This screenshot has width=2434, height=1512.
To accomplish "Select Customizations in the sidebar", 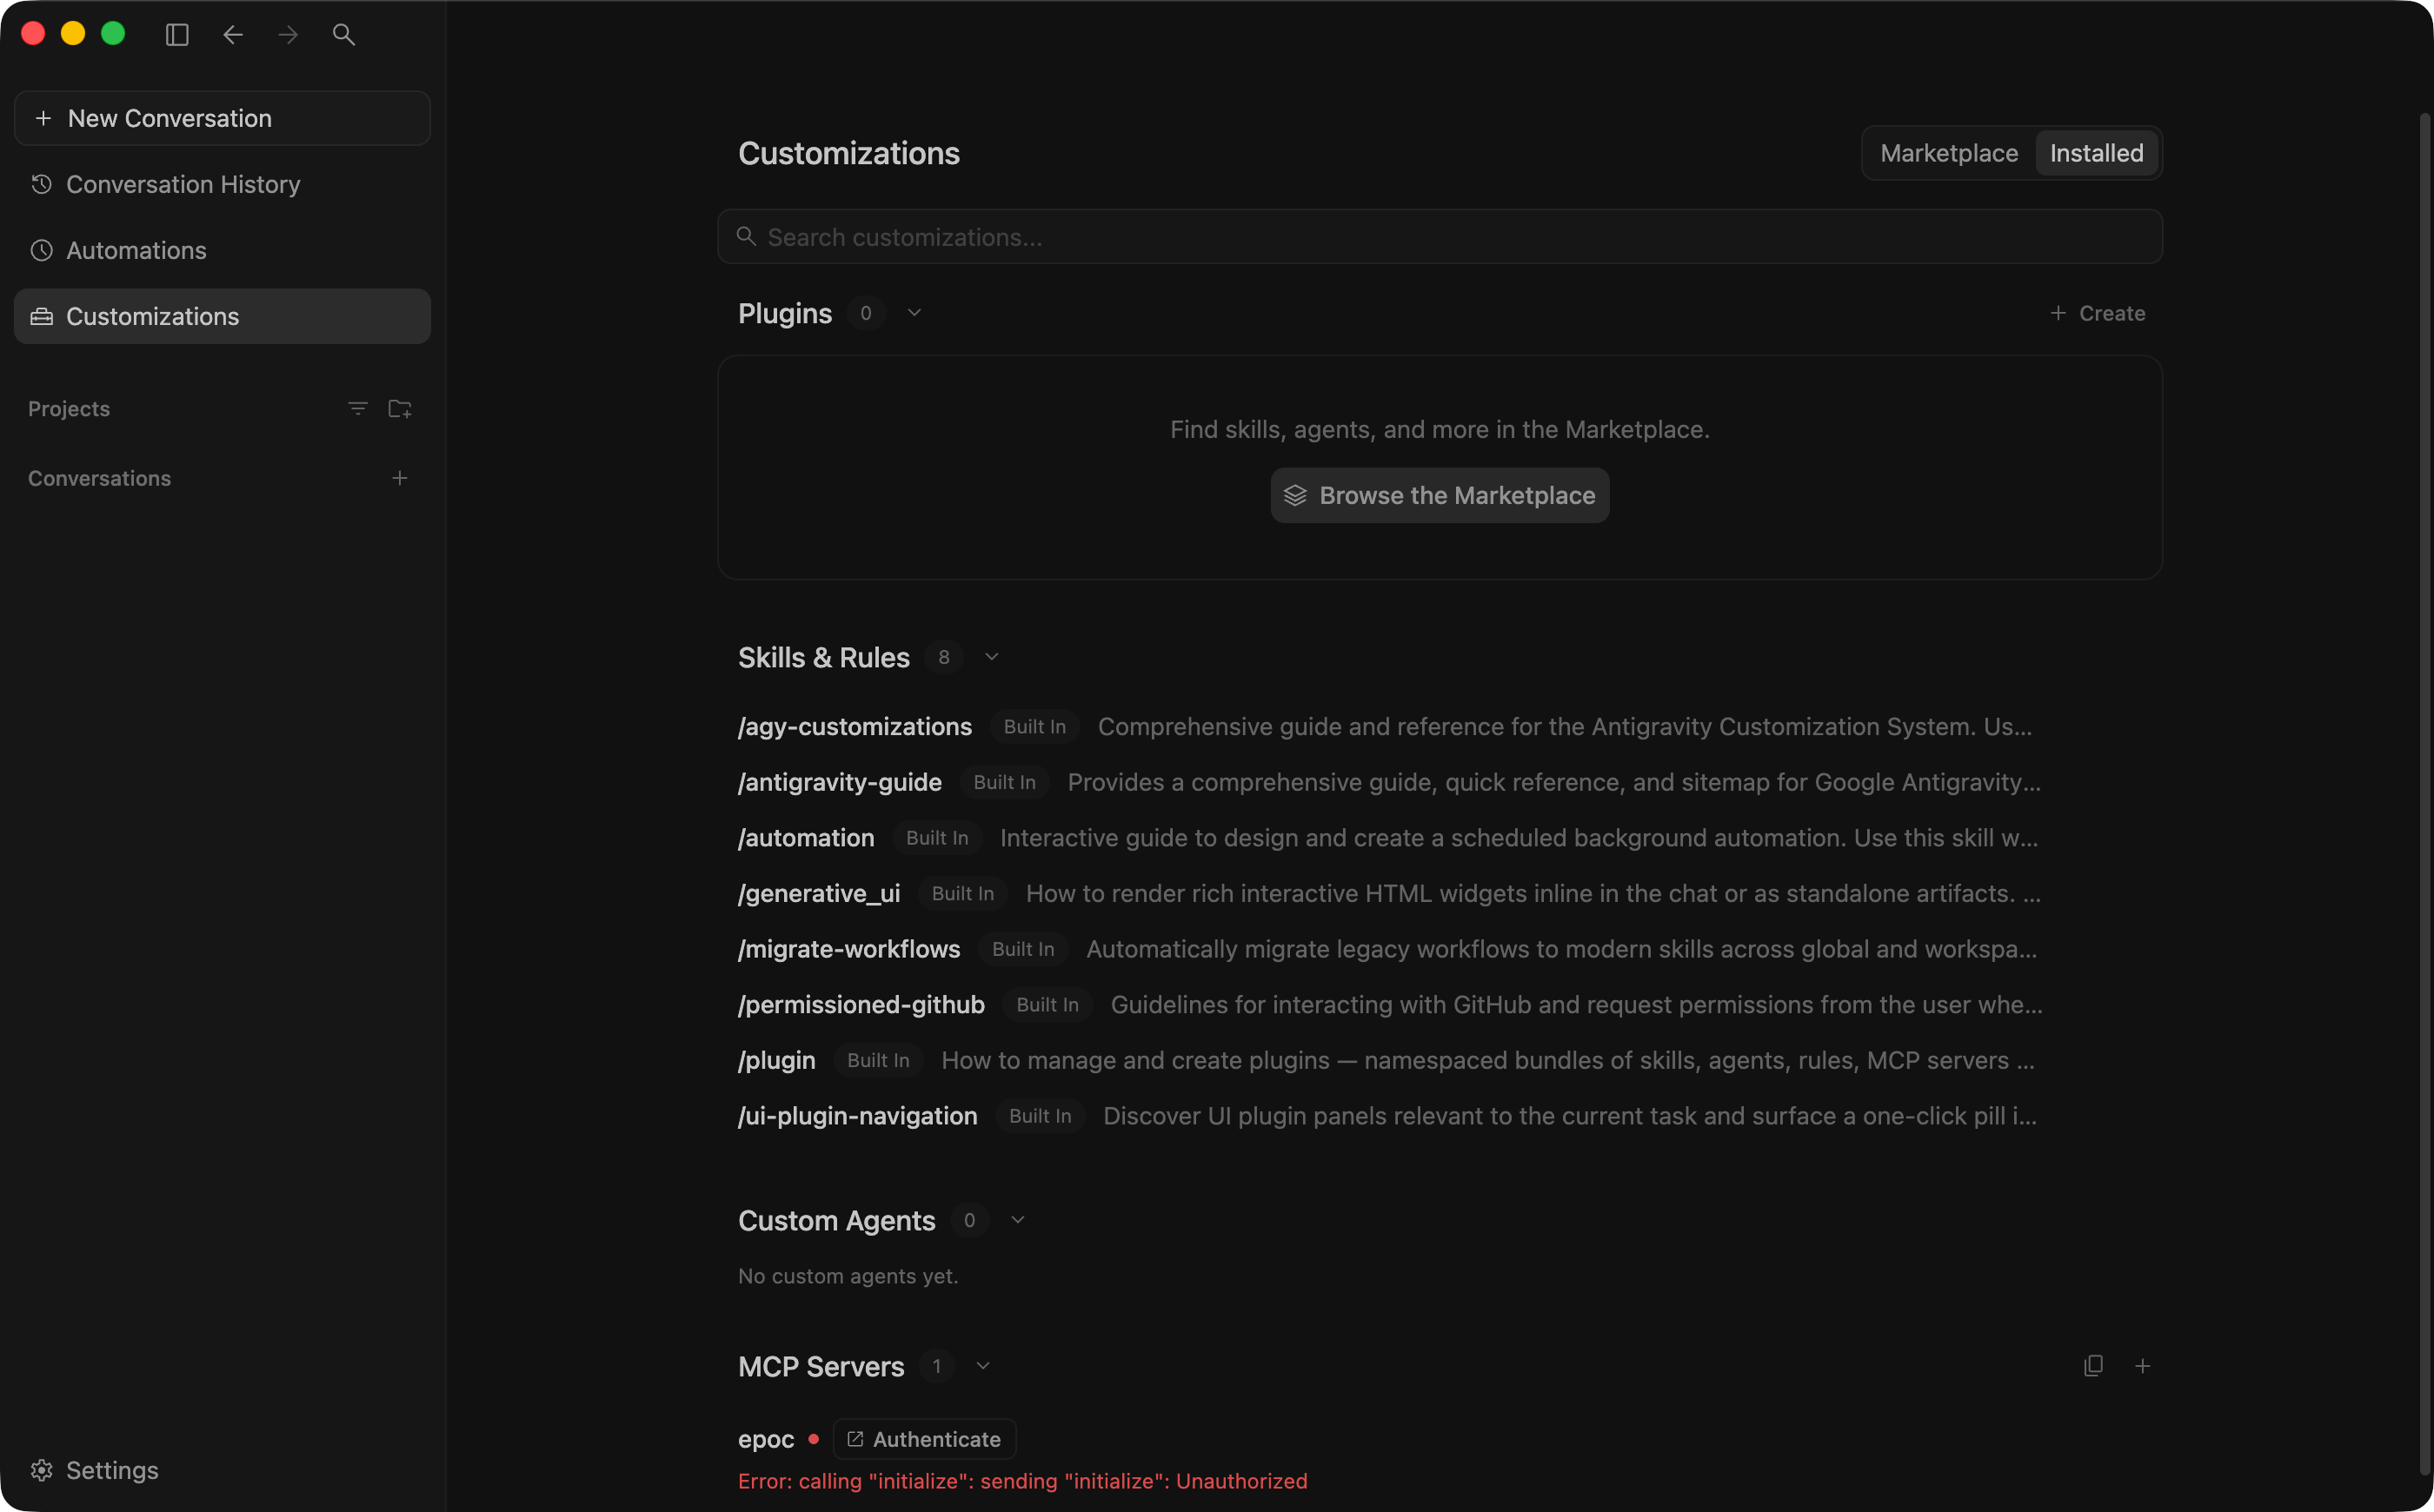I will tap(222, 316).
